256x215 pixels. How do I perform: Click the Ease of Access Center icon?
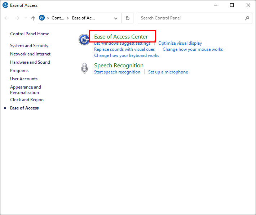84,40
